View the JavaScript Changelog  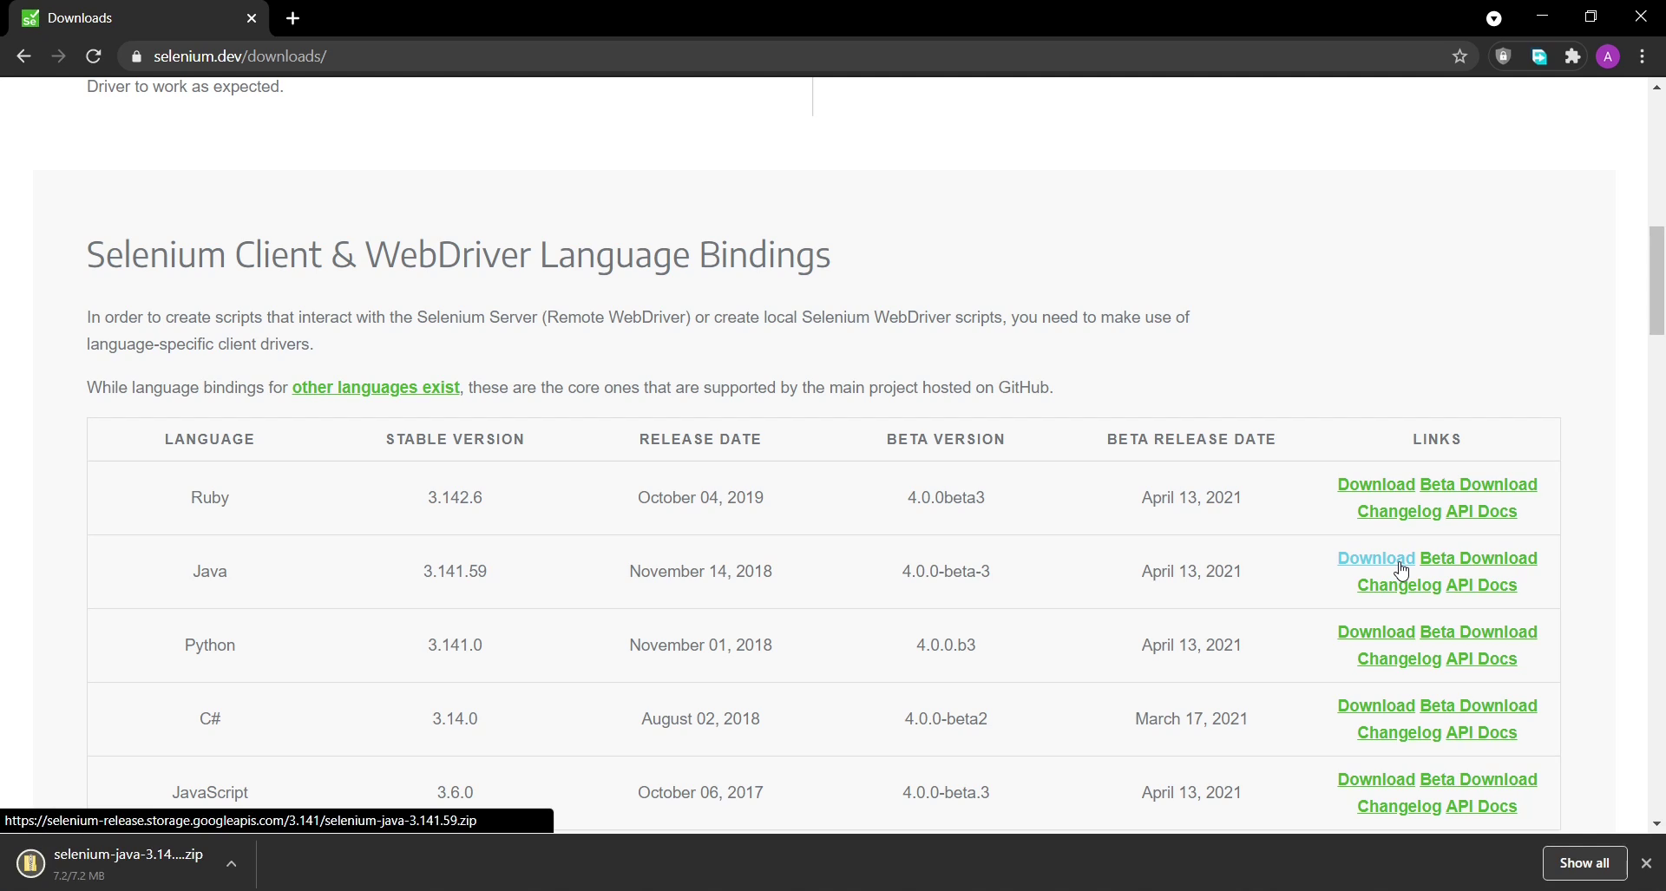click(1399, 807)
